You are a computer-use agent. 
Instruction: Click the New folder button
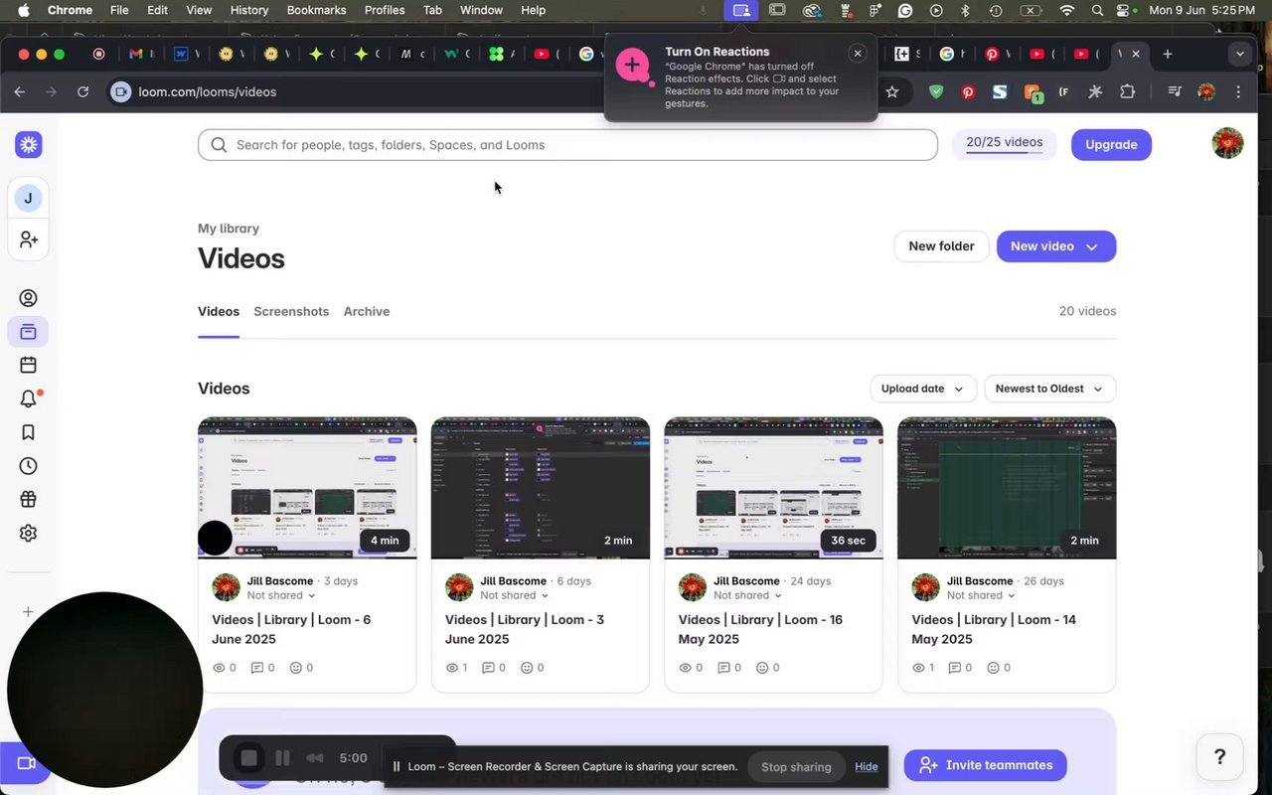point(941,246)
